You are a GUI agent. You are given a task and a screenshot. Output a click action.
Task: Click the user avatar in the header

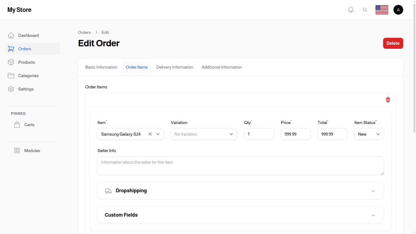(x=398, y=9)
